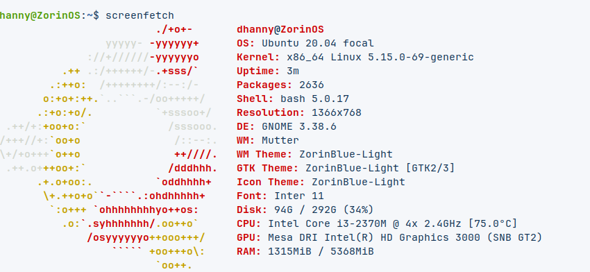Viewport: 590px width, 272px height.
Task: Click the Intel Core i3-2370M CPU text
Action: point(327,224)
